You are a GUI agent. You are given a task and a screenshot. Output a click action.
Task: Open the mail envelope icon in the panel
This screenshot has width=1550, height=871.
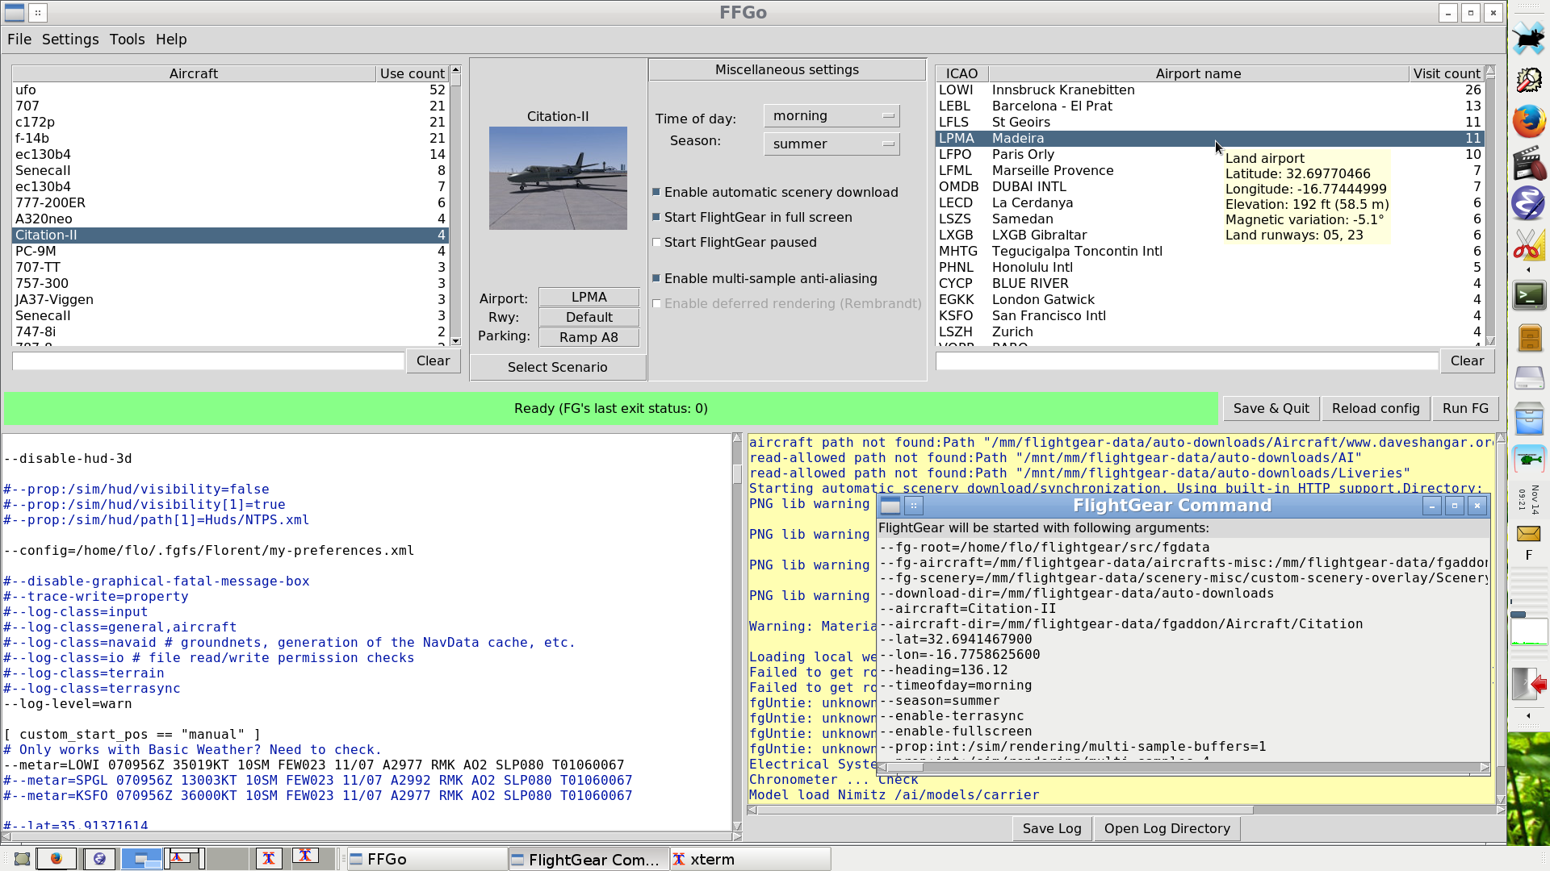point(1528,533)
